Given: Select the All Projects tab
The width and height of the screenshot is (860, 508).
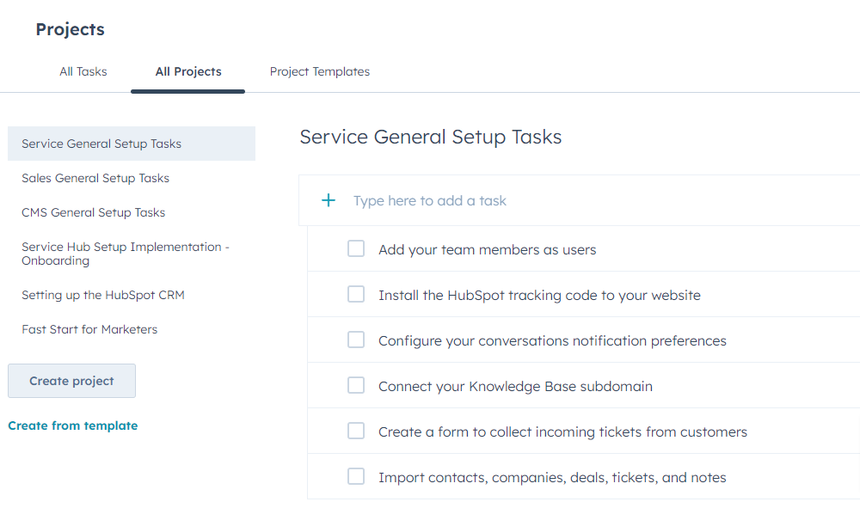Looking at the screenshot, I should 187,71.
